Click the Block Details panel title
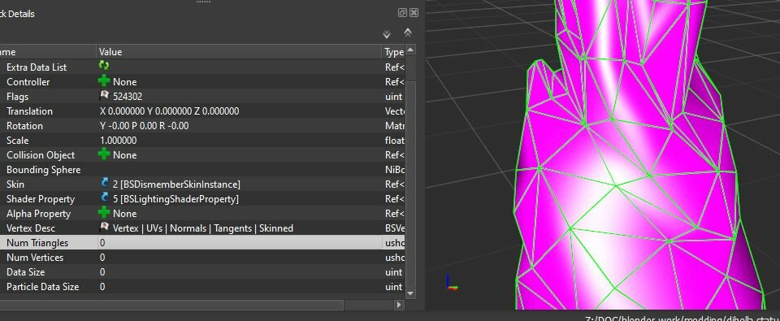This screenshot has height=321, width=780. [x=17, y=14]
